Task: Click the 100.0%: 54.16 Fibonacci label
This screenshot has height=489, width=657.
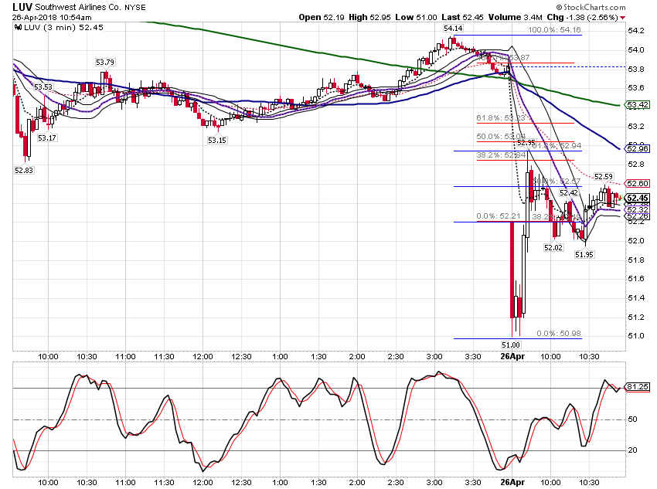Action: pos(554,29)
